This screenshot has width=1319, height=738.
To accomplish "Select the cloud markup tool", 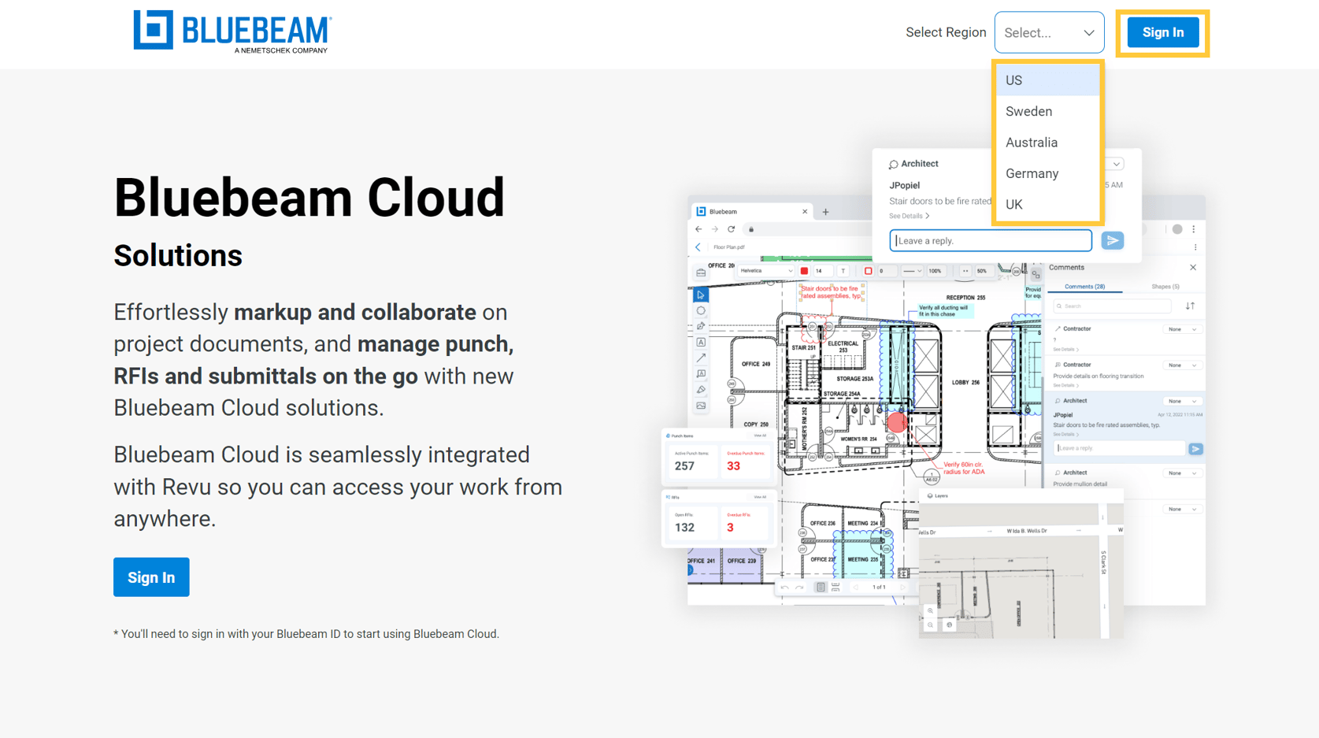I will (701, 310).
